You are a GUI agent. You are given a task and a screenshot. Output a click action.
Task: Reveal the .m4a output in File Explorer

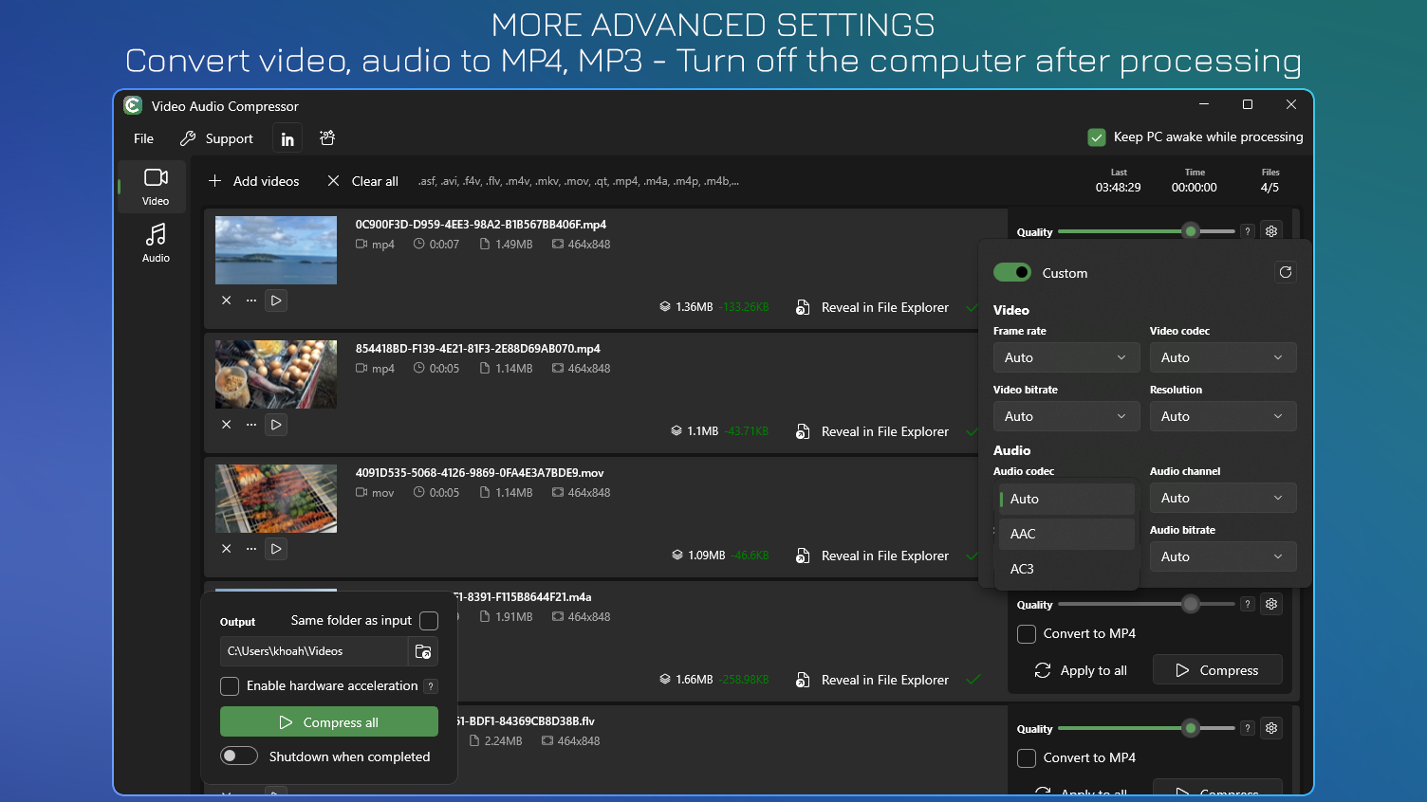(872, 680)
